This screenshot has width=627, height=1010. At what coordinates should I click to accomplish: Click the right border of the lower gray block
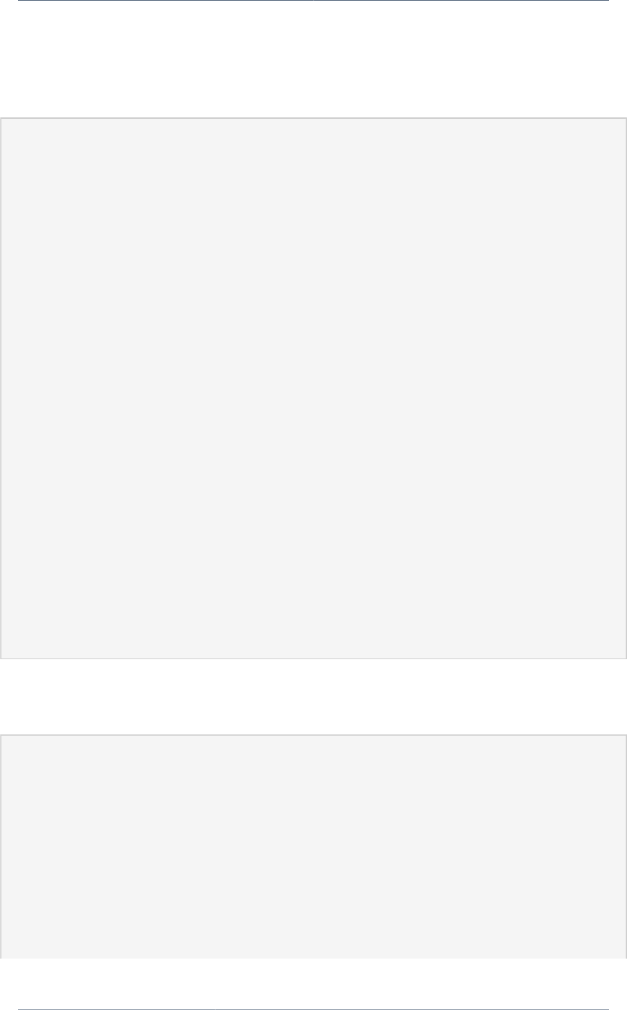[x=626, y=847]
